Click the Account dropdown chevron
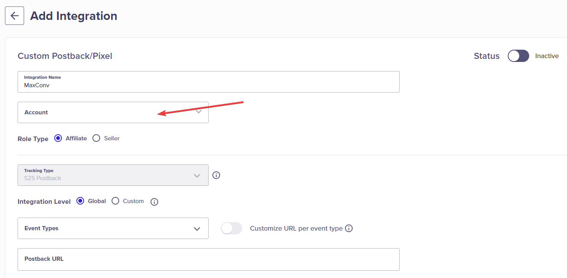Viewport: 567px width, 278px height. tap(199, 112)
